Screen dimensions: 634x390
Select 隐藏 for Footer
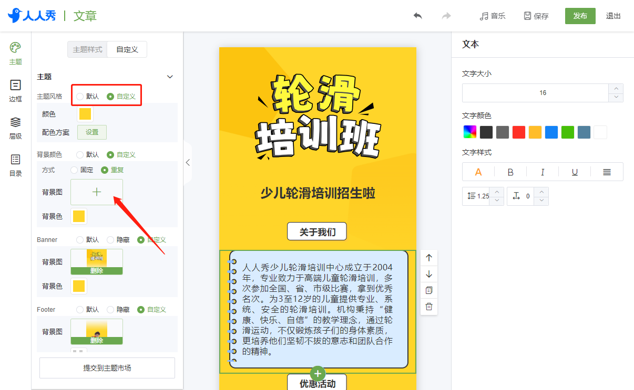118,310
